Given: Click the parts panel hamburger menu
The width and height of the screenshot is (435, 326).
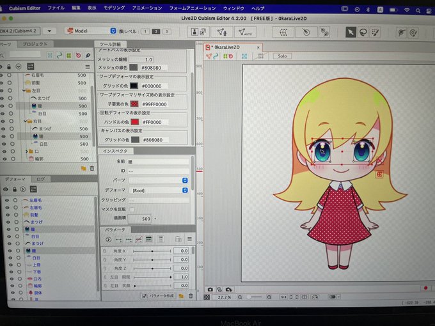Looking at the screenshot, I should pyautogui.click(x=88, y=67).
